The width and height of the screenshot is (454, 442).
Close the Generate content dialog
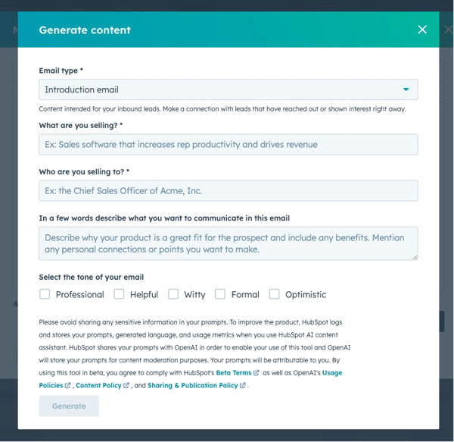[x=422, y=30]
